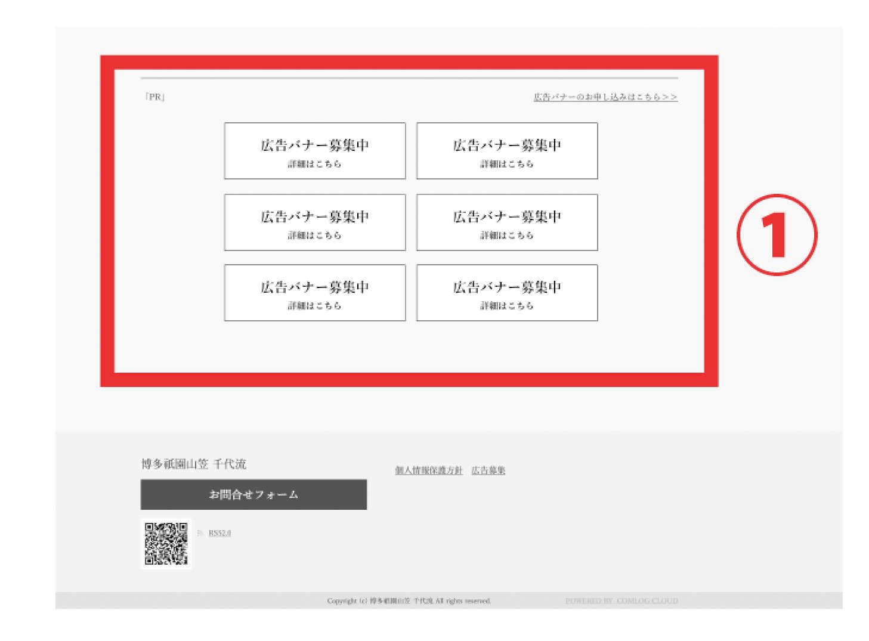Go to the 広告募集 footer link
Image resolution: width=869 pixels, height=641 pixels.
coord(488,470)
